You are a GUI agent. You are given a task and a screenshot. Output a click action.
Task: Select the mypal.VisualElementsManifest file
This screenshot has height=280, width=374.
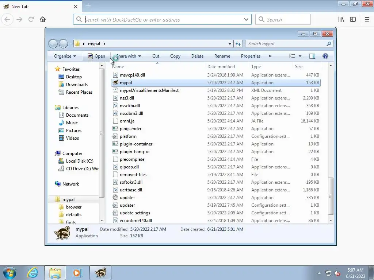tap(215, 90)
